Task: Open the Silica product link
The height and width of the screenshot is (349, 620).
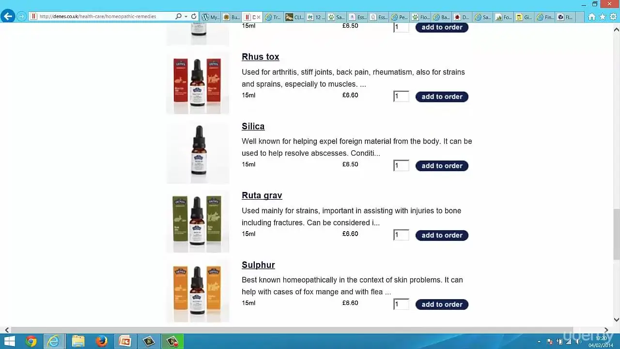Action: point(253,126)
